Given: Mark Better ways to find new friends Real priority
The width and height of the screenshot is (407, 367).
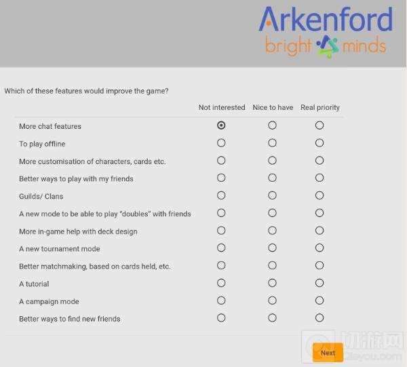Looking at the screenshot, I should tap(319, 318).
